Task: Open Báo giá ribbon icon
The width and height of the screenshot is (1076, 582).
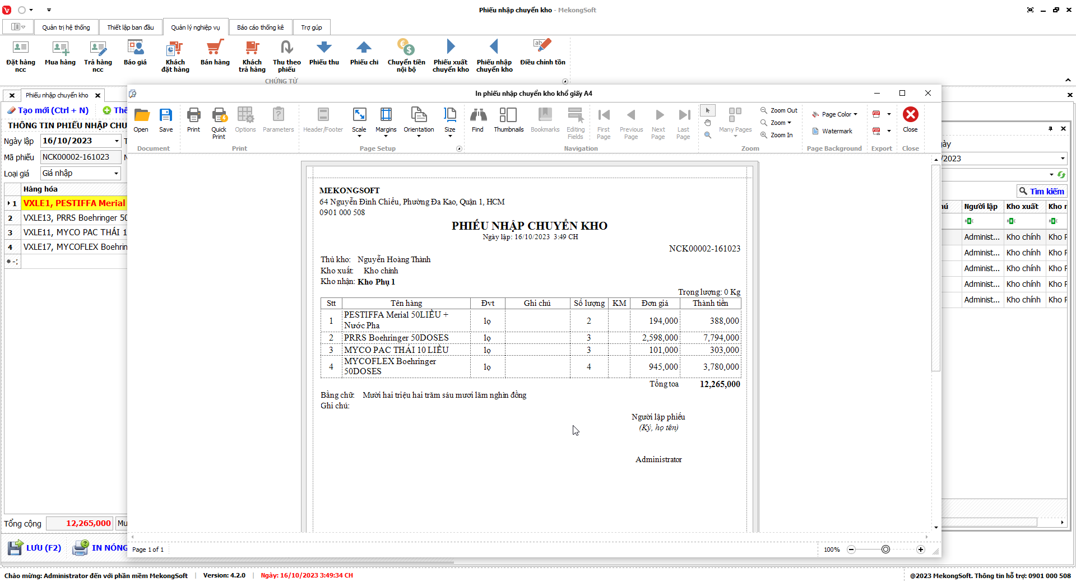Action: (x=135, y=53)
